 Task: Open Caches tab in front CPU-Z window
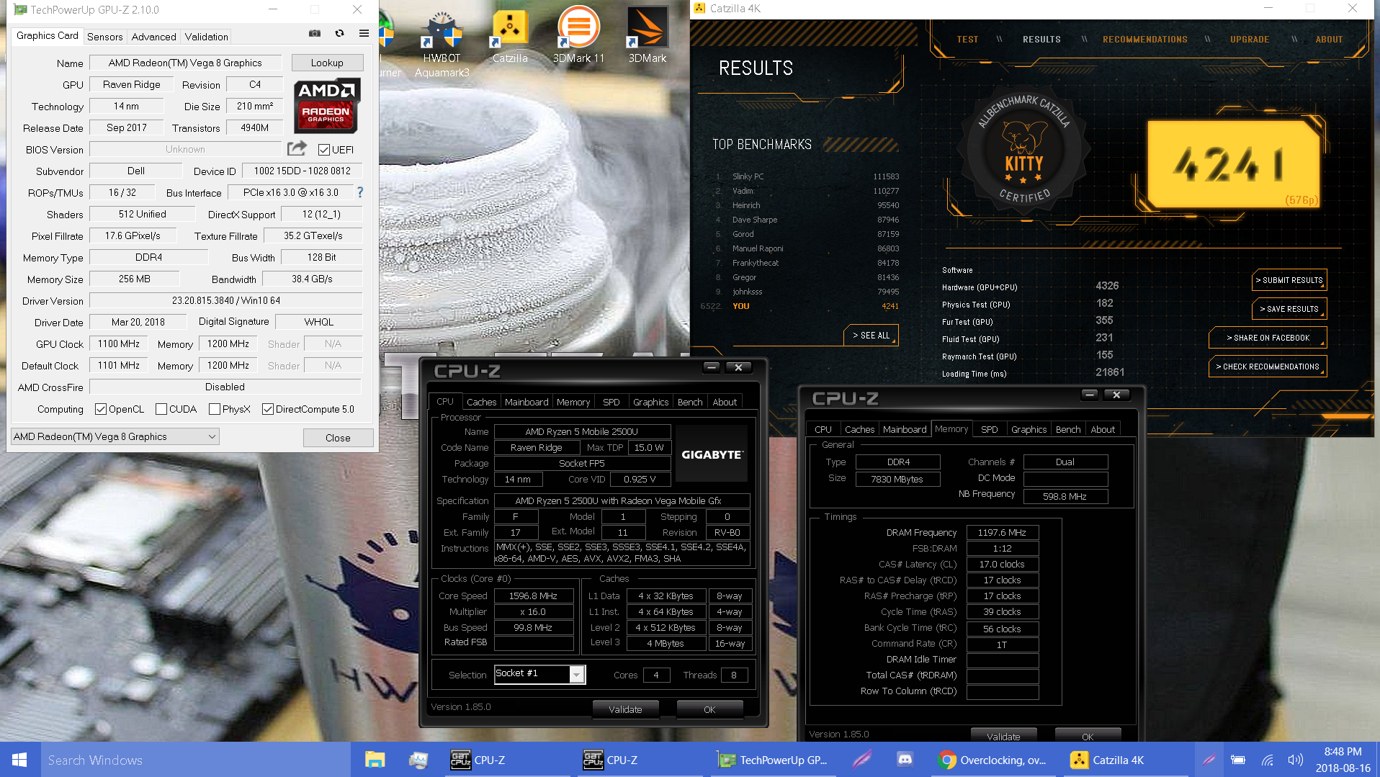click(x=481, y=402)
